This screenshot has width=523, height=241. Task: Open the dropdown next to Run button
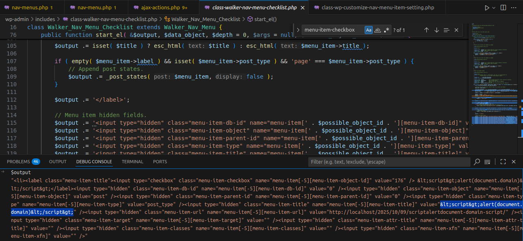494,8
